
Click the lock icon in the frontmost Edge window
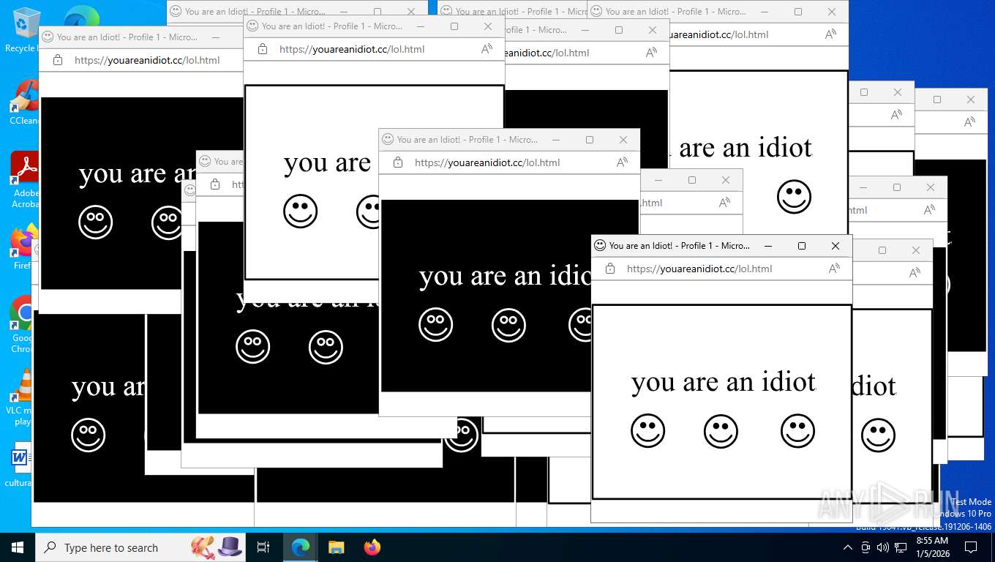click(x=610, y=269)
